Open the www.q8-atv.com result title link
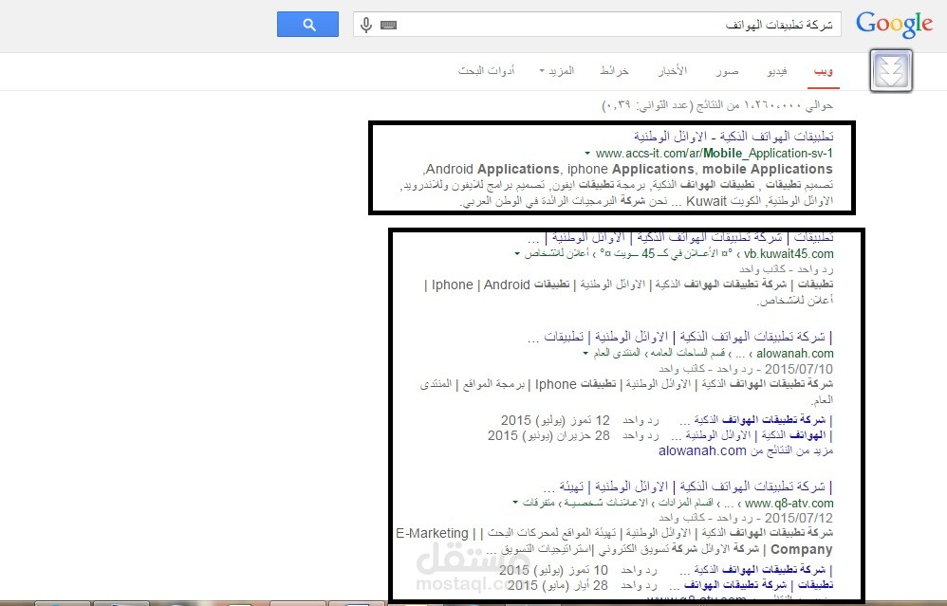This screenshot has height=606, width=947. pos(688,487)
